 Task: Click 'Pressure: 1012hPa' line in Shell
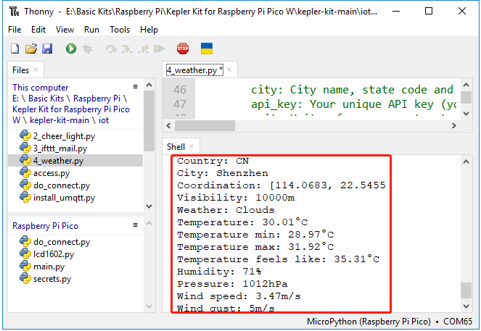[232, 284]
